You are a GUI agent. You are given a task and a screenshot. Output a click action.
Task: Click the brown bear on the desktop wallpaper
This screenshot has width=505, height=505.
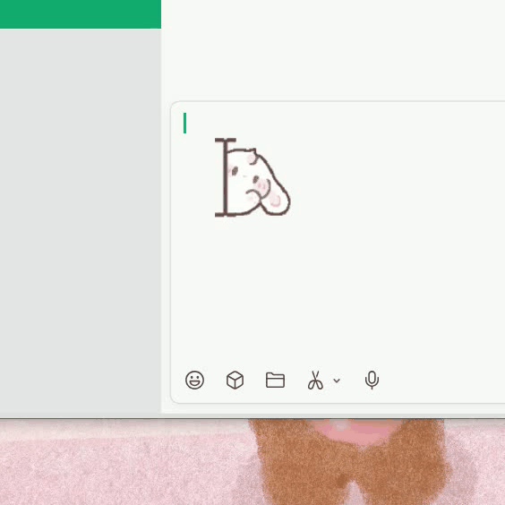[349, 462]
